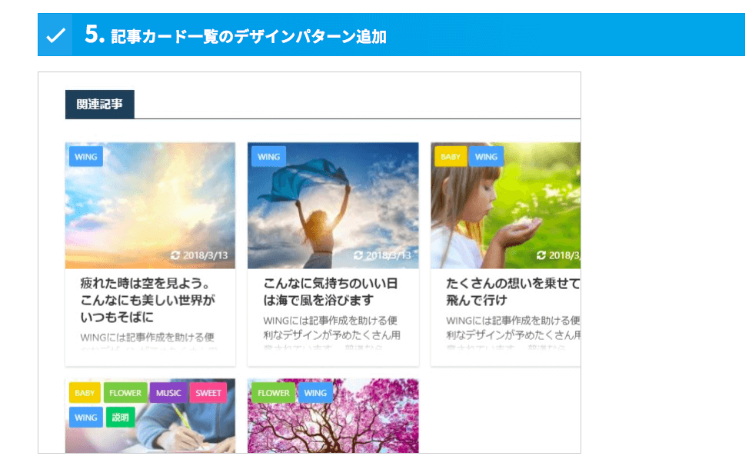Click the refresh date icon on the sky card
Screen dimensions: 752x466
coord(175,255)
